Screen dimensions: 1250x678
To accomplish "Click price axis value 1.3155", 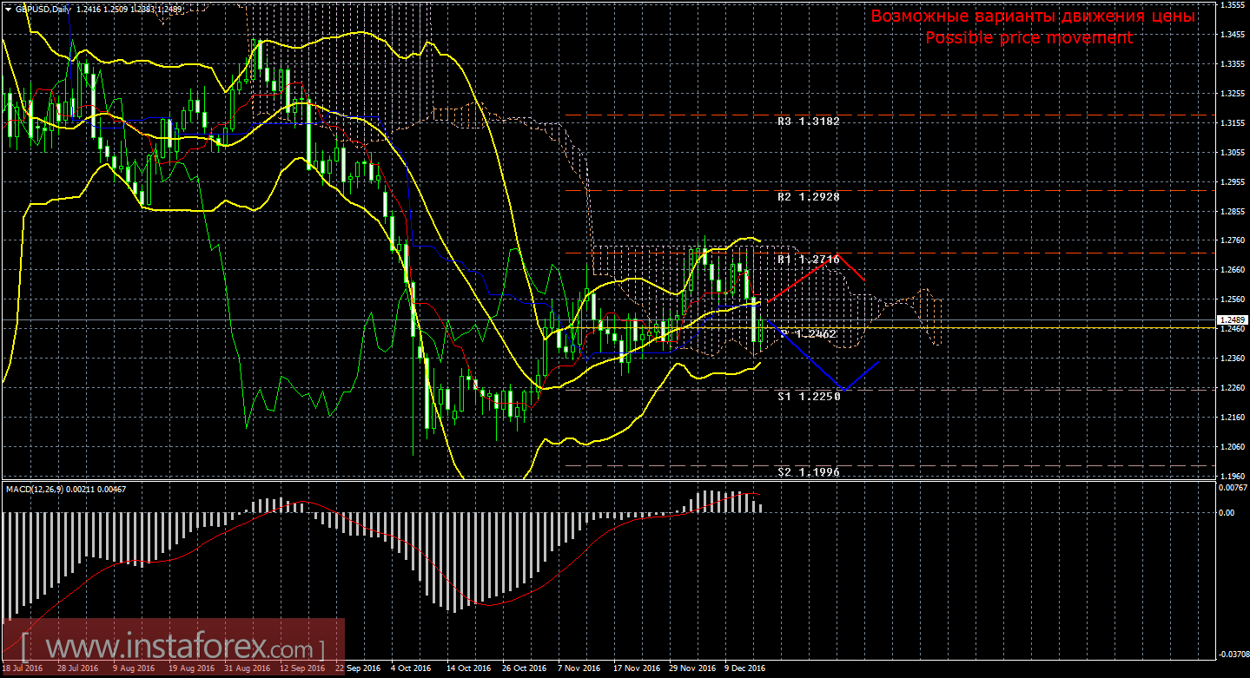I will tap(1232, 123).
